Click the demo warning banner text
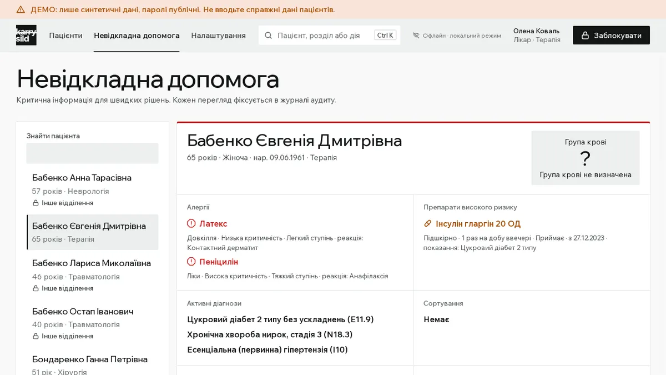 [183, 9]
